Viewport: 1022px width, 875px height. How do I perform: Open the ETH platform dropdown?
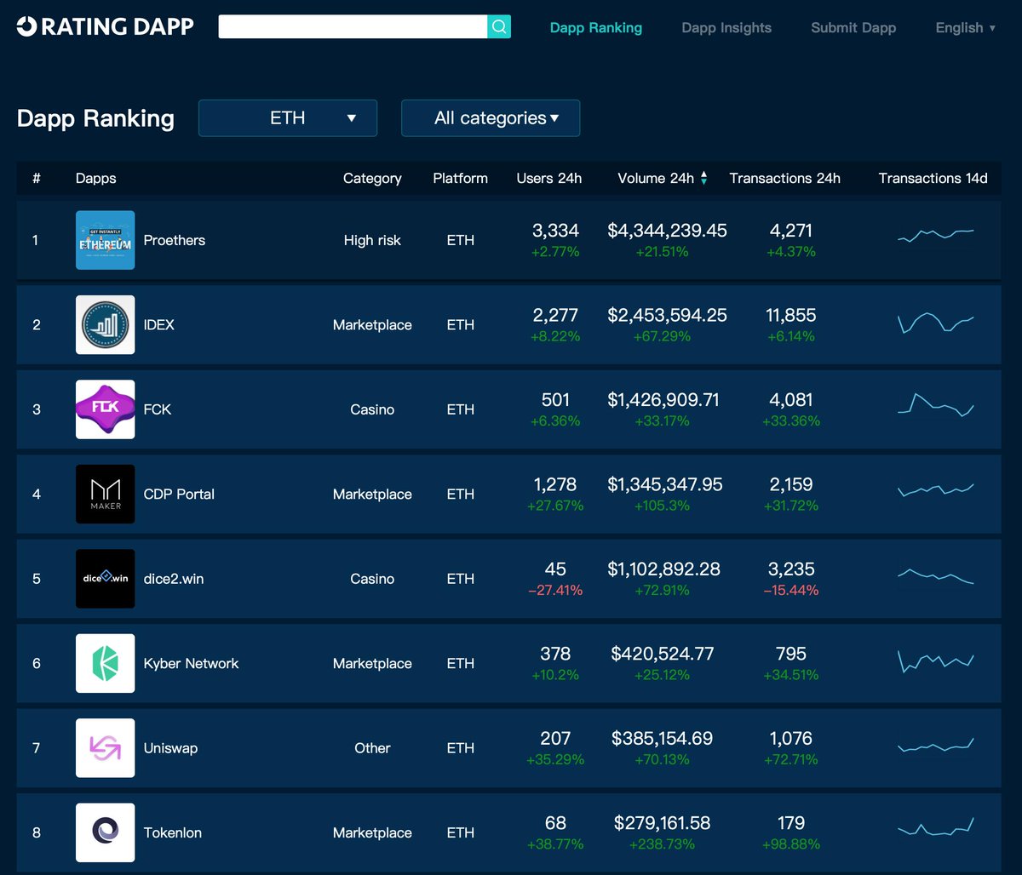point(288,118)
